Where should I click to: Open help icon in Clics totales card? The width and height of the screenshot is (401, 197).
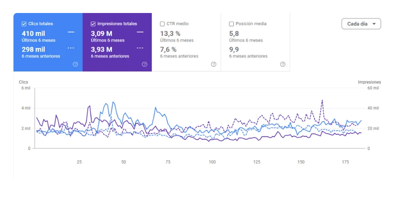pyautogui.click(x=75, y=64)
